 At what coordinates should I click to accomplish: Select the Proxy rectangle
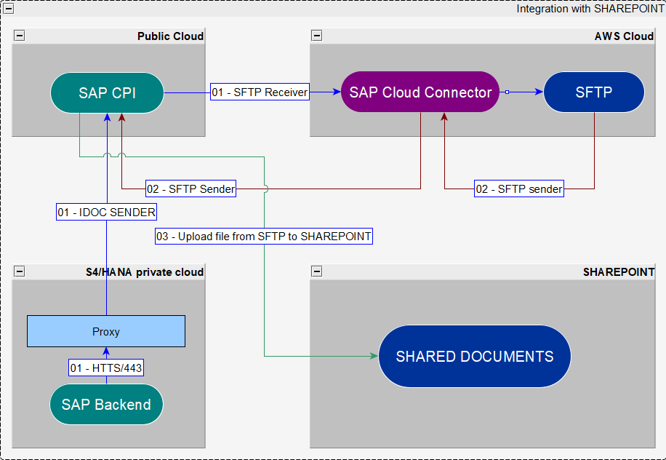[106, 331]
